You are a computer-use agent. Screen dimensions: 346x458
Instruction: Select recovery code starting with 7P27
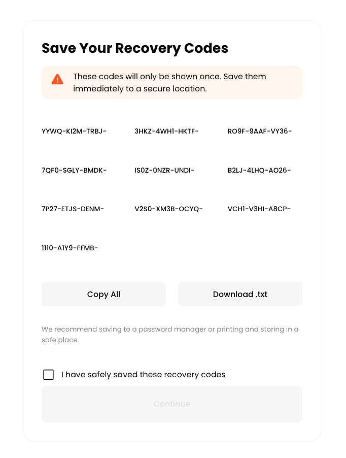(73, 209)
